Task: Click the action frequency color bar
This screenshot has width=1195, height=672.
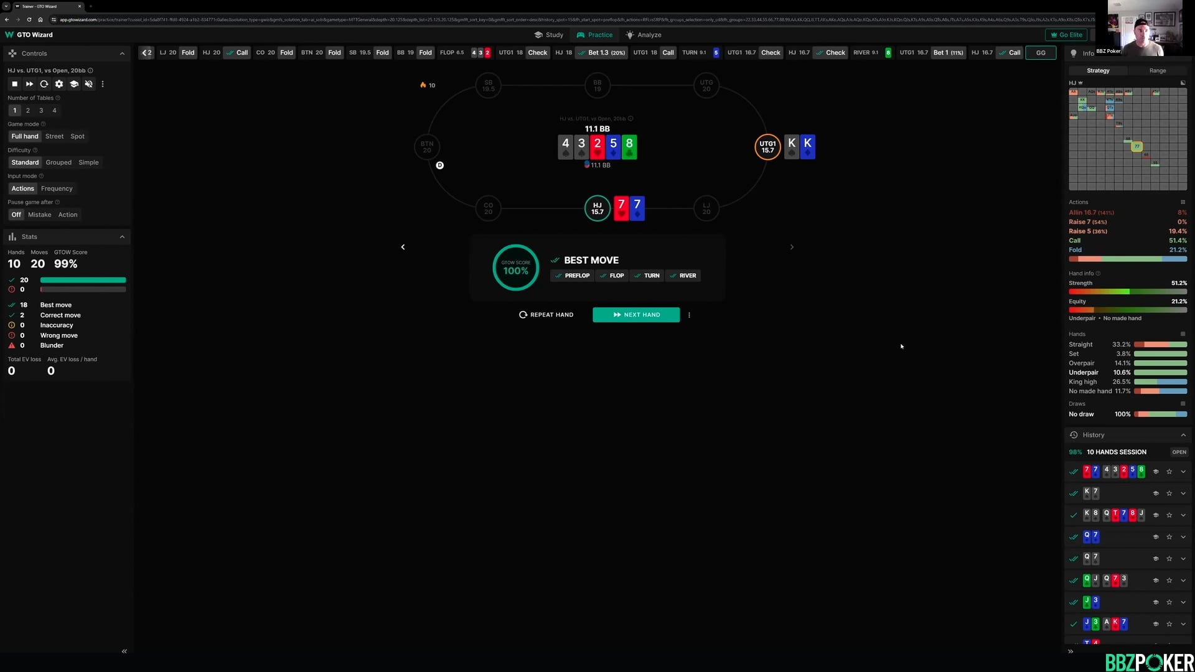Action: (1128, 259)
